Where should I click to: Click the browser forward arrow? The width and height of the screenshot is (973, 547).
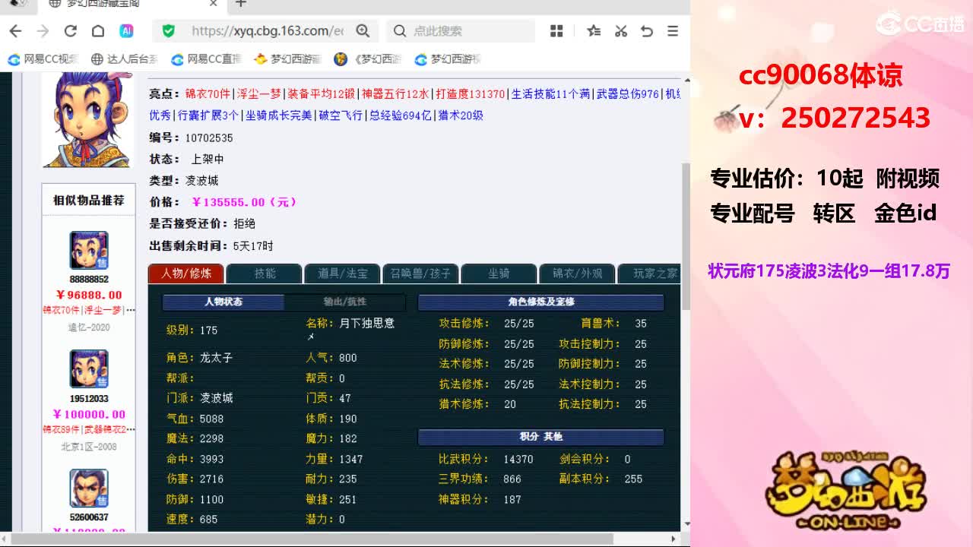click(x=43, y=31)
